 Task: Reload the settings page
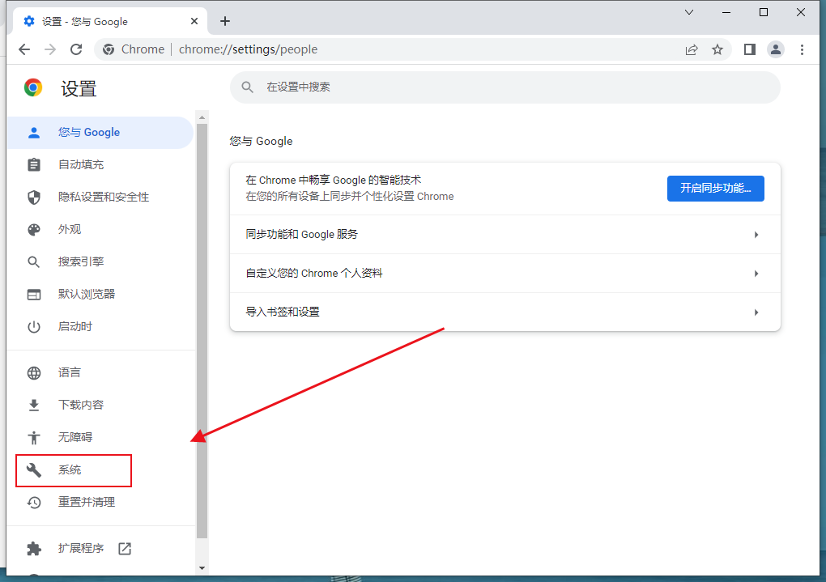(76, 49)
